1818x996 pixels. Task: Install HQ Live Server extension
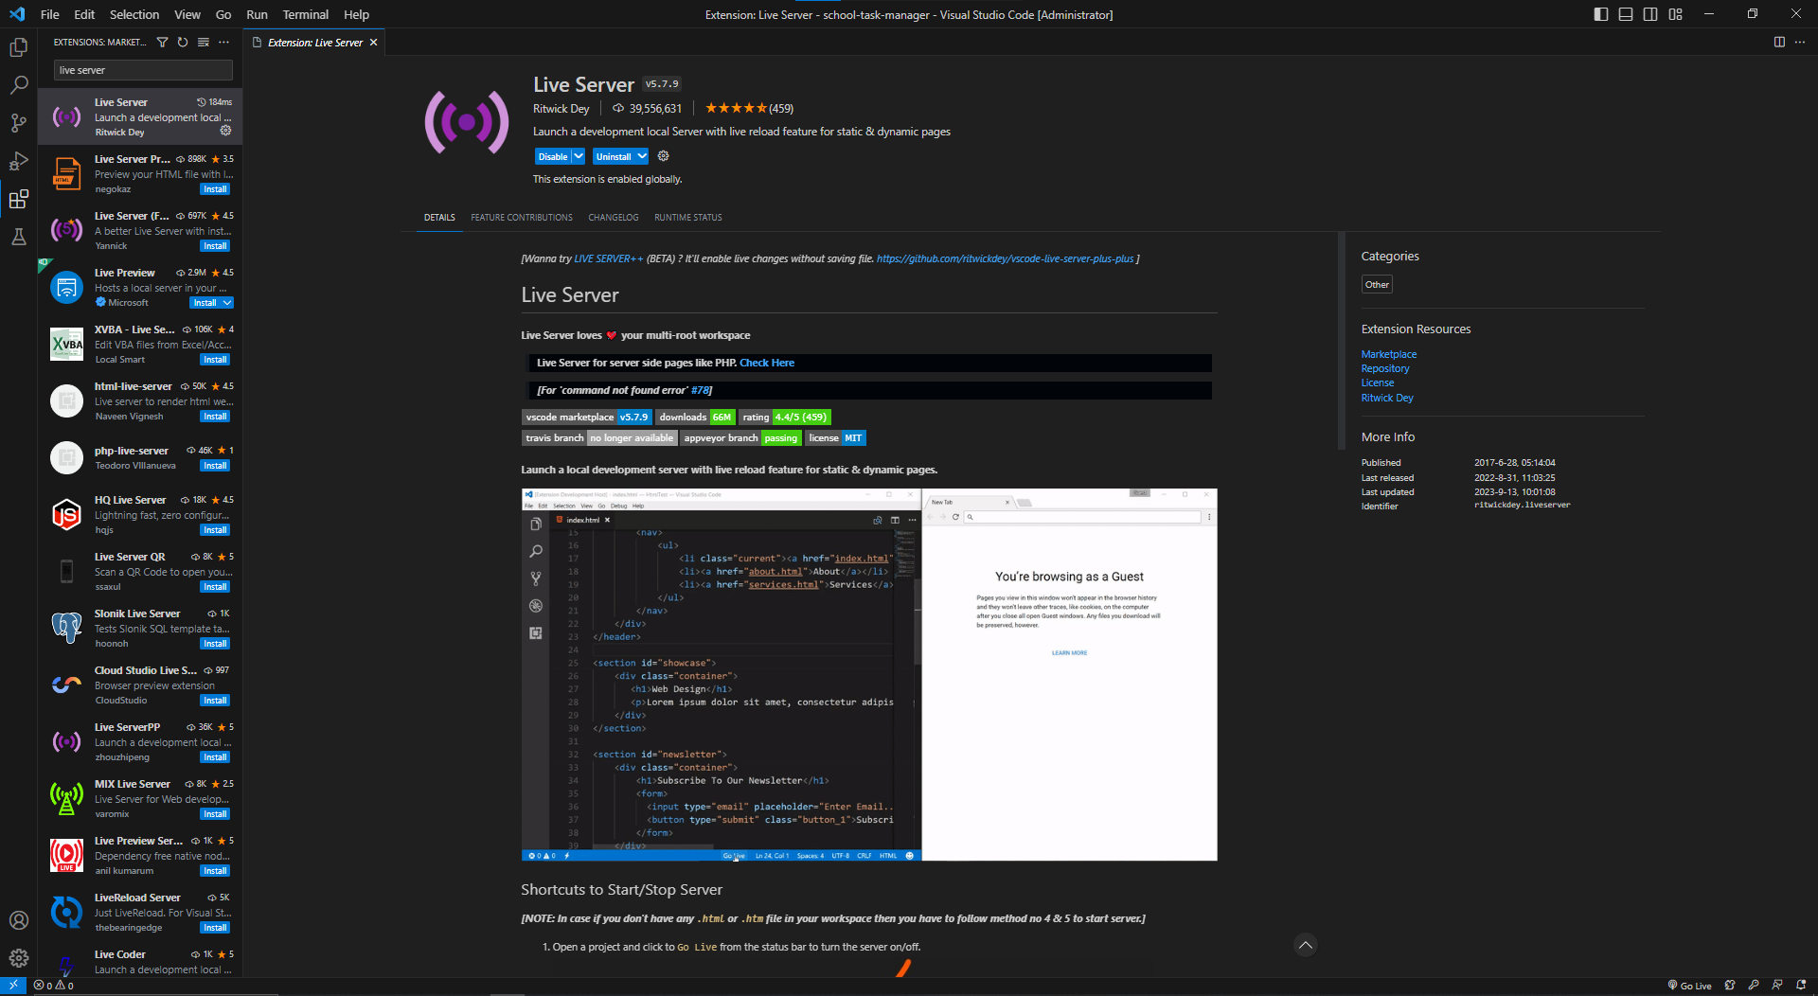tap(215, 530)
